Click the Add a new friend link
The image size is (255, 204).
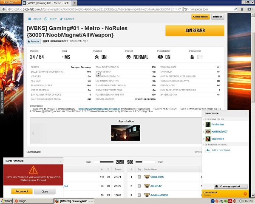pos(221,150)
